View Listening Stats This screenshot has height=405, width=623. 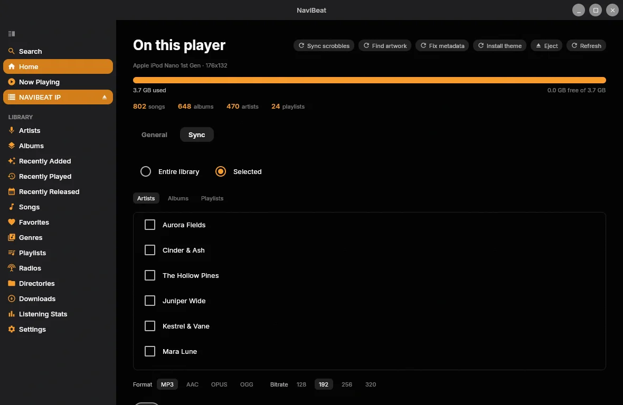tap(58, 314)
